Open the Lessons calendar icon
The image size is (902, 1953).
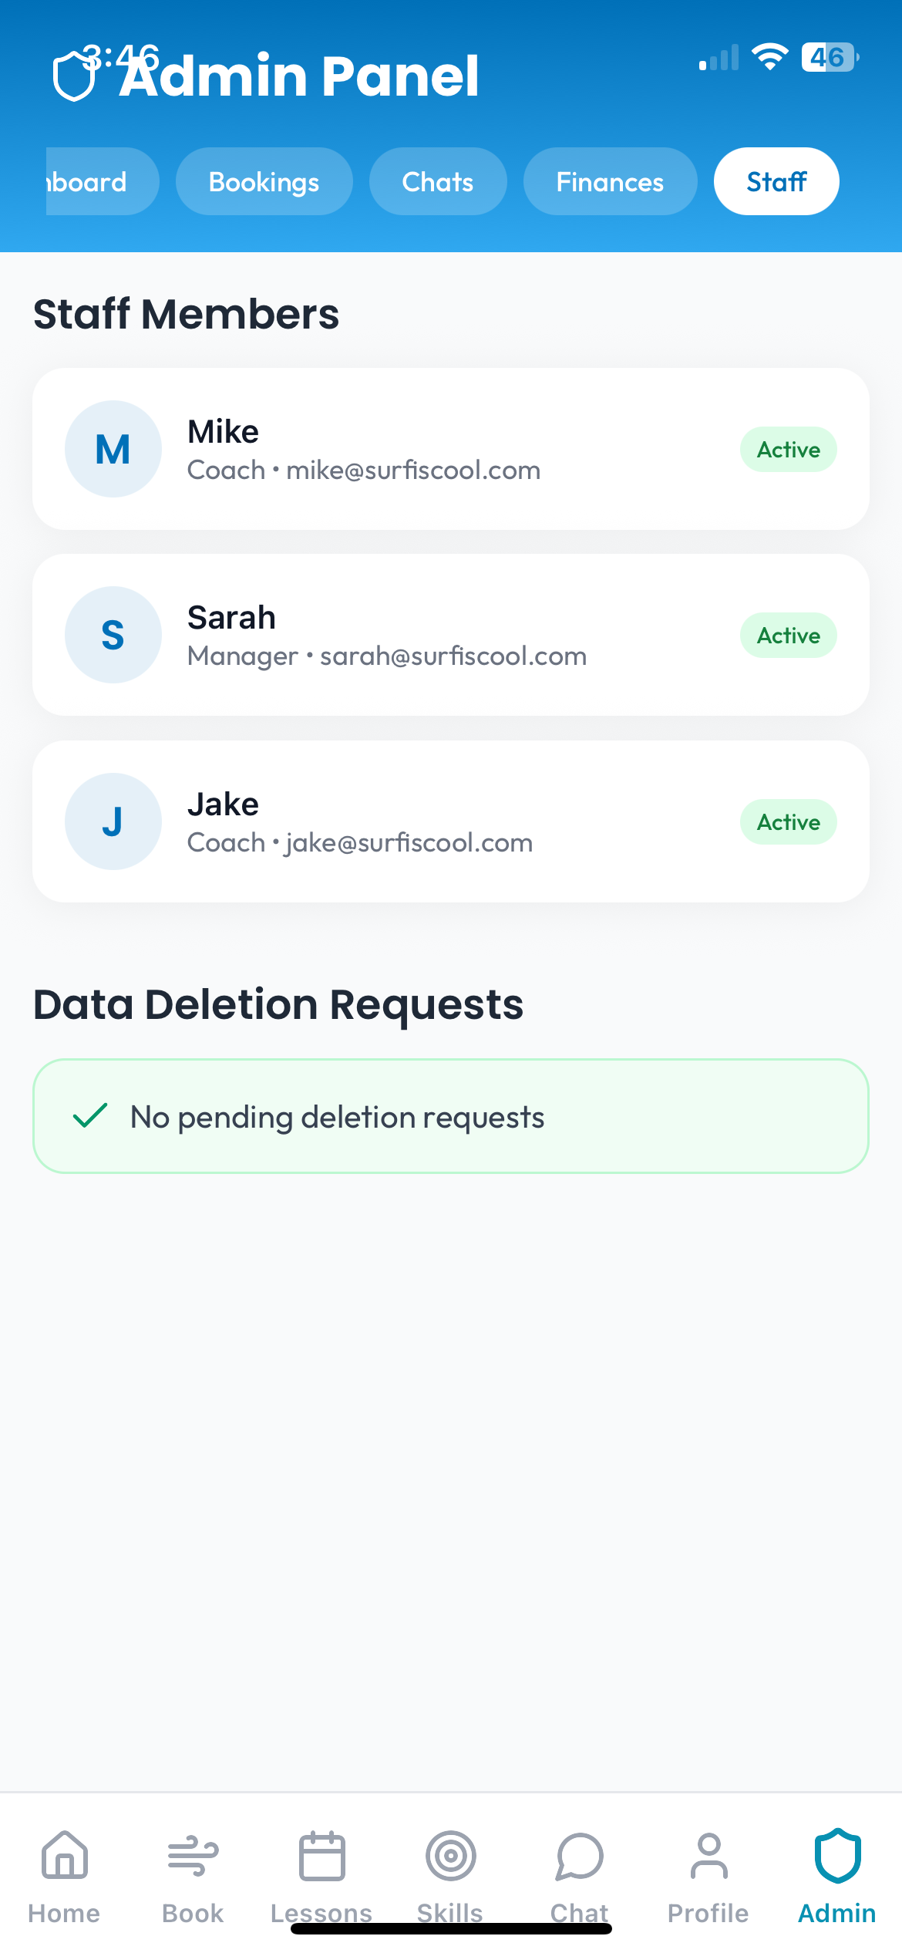click(321, 1856)
